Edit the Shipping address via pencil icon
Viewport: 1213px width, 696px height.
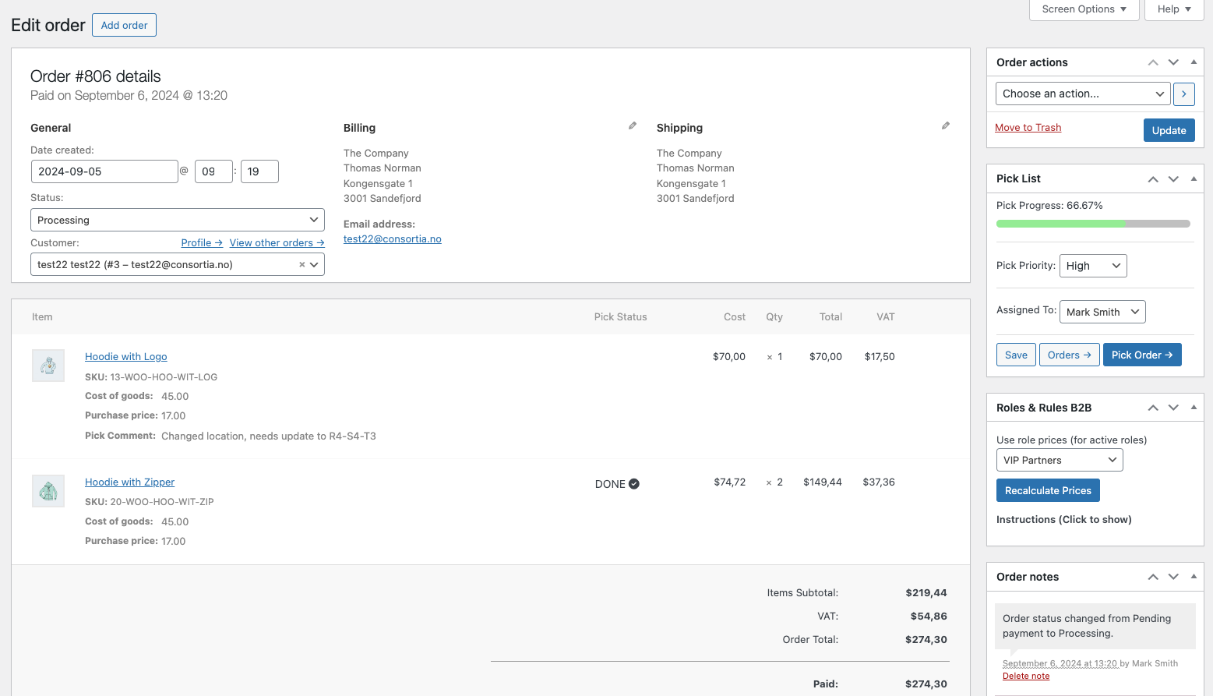[x=945, y=125]
